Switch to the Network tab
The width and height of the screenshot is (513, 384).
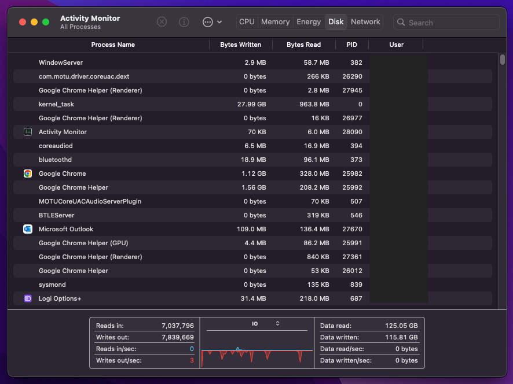[365, 22]
